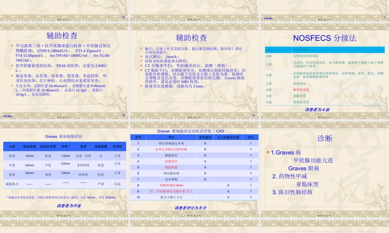
Task: Select the 突眼度增加 2mm item
Action: [x=171, y=185]
